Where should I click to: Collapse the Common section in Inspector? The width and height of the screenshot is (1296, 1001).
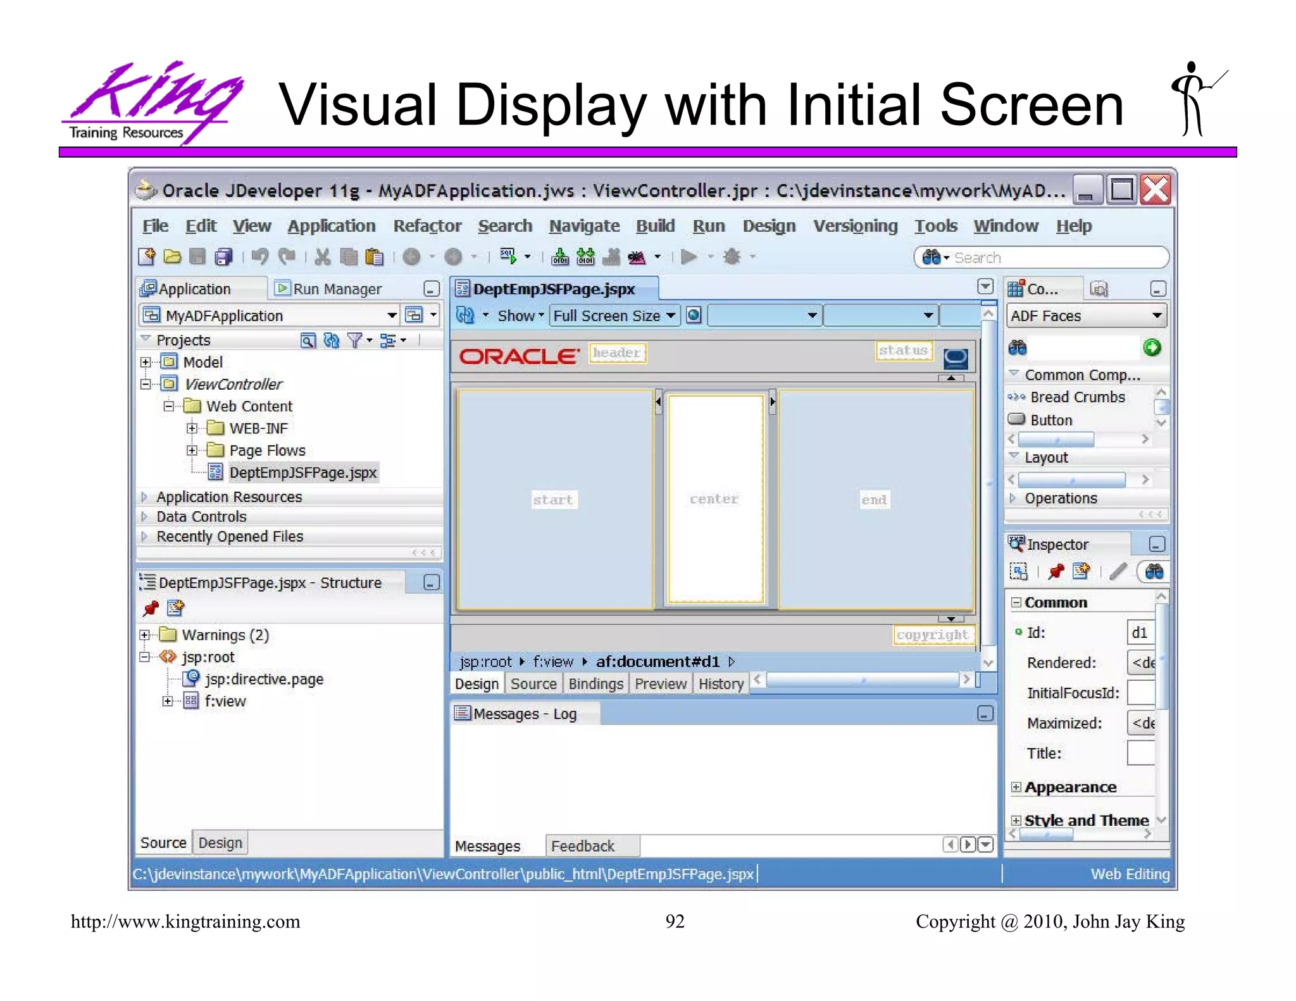coord(1016,602)
